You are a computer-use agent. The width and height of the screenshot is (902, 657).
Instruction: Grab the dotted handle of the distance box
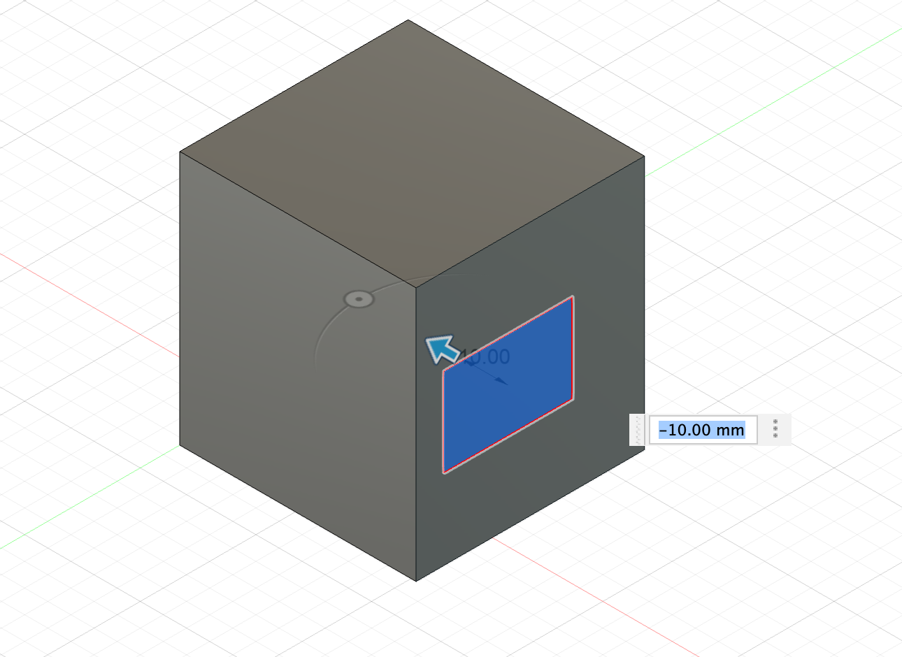[x=638, y=430]
